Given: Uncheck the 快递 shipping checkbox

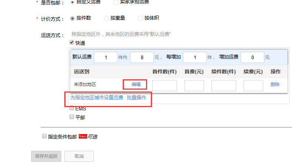Looking at the screenshot, I should pyautogui.click(x=72, y=42).
